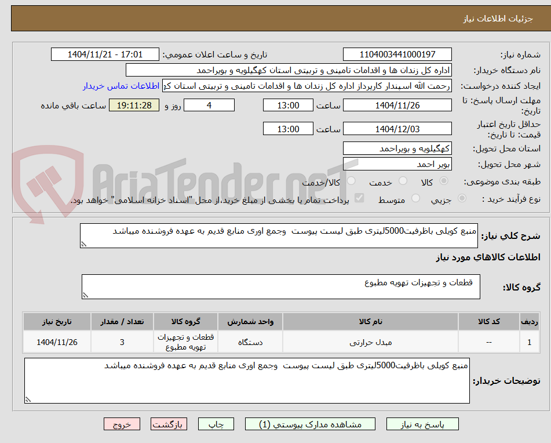Click the price validity date 1404/12/03 field
Viewport: 551px width, 443px height.
pyautogui.click(x=397, y=129)
